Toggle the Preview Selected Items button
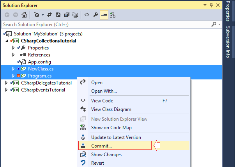 [x=104, y=15]
